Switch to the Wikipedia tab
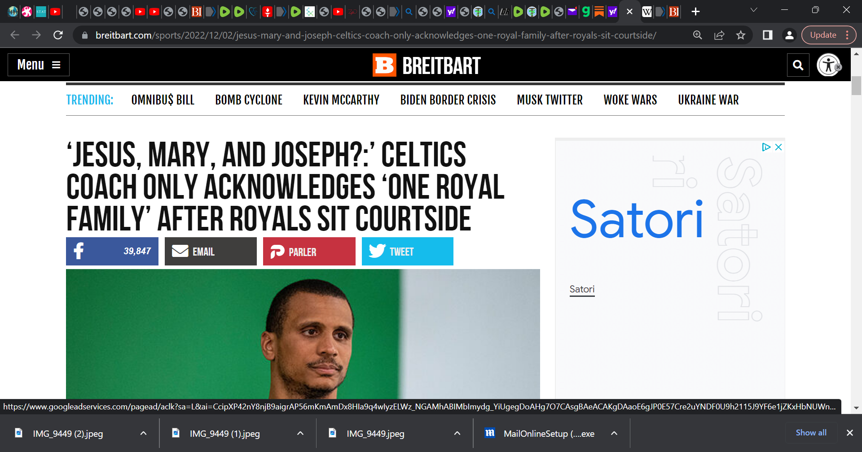The width and height of the screenshot is (862, 452). [x=647, y=12]
